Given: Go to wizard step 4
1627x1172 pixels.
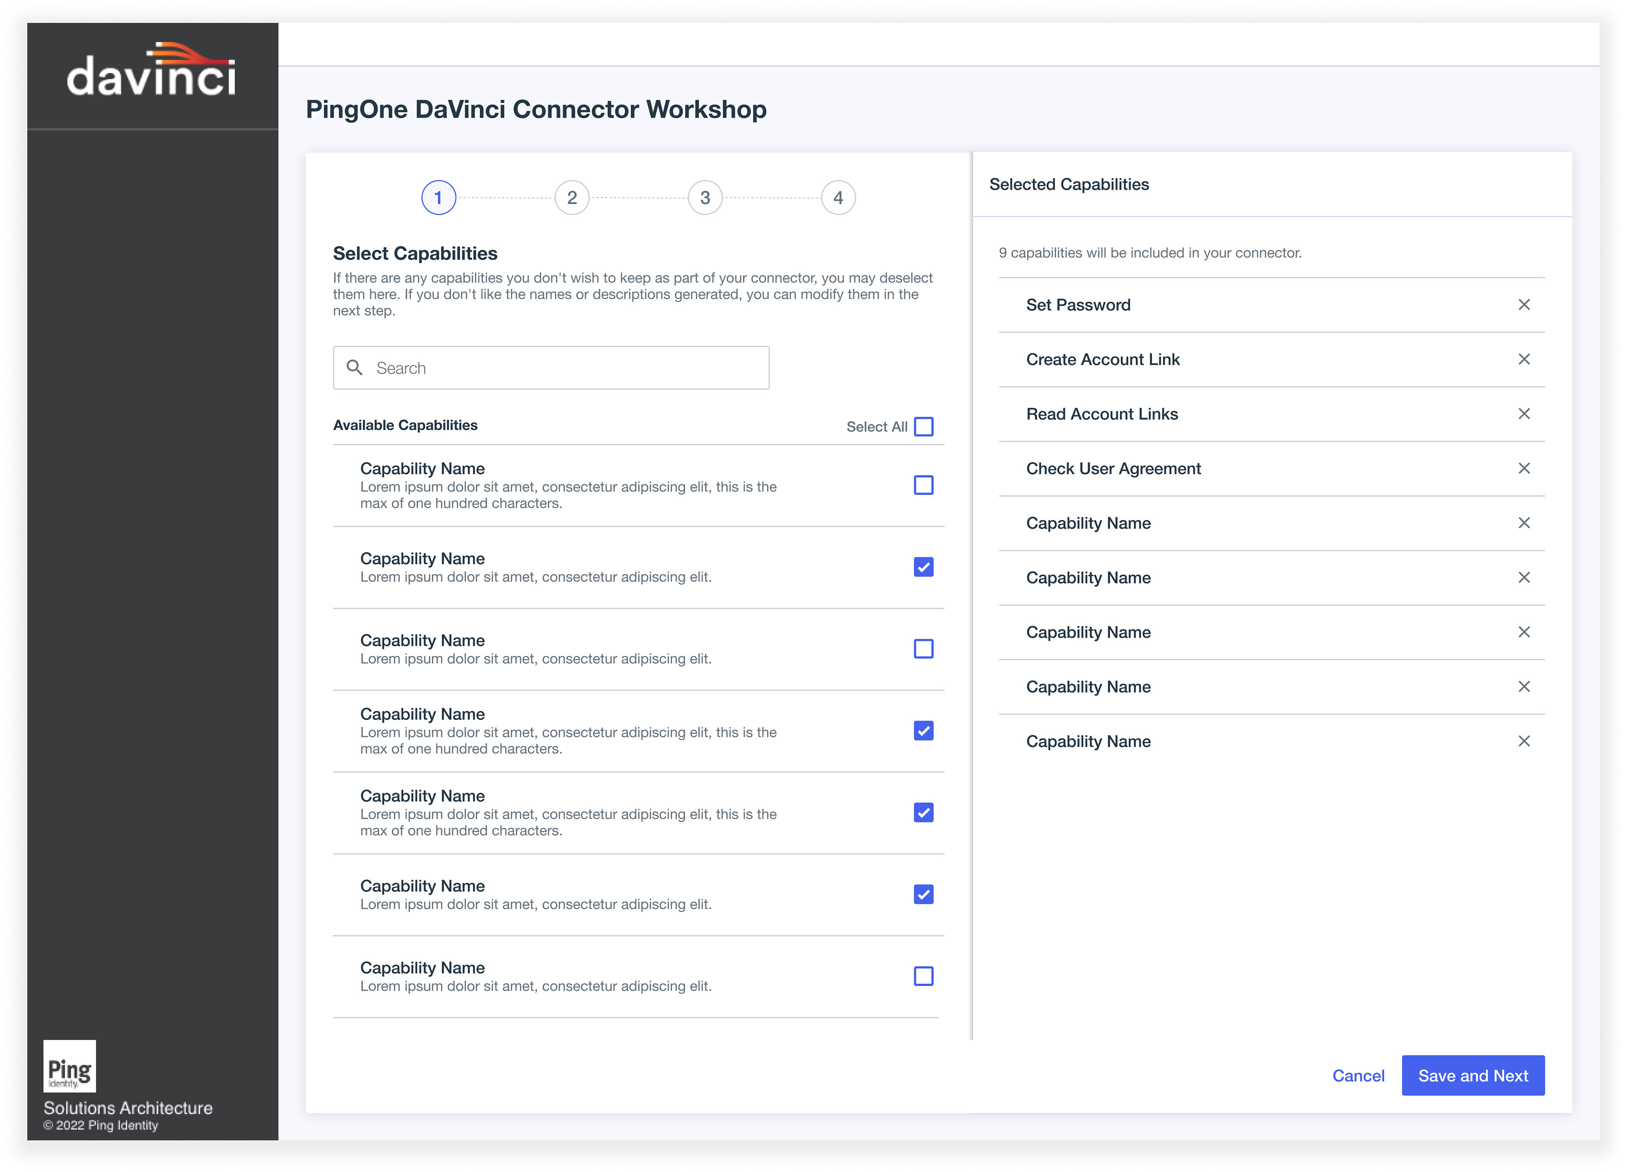Looking at the screenshot, I should pos(838,198).
